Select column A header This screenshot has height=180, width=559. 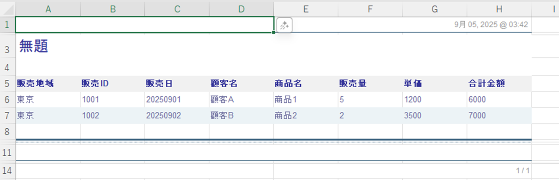pos(48,9)
